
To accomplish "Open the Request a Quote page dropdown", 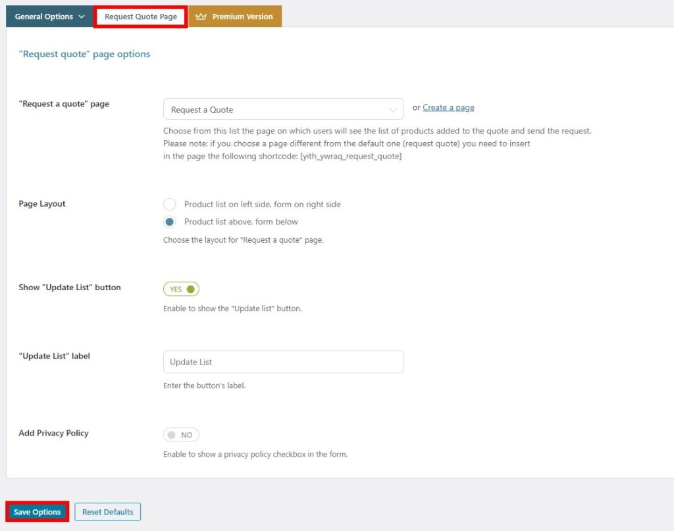I will click(283, 109).
